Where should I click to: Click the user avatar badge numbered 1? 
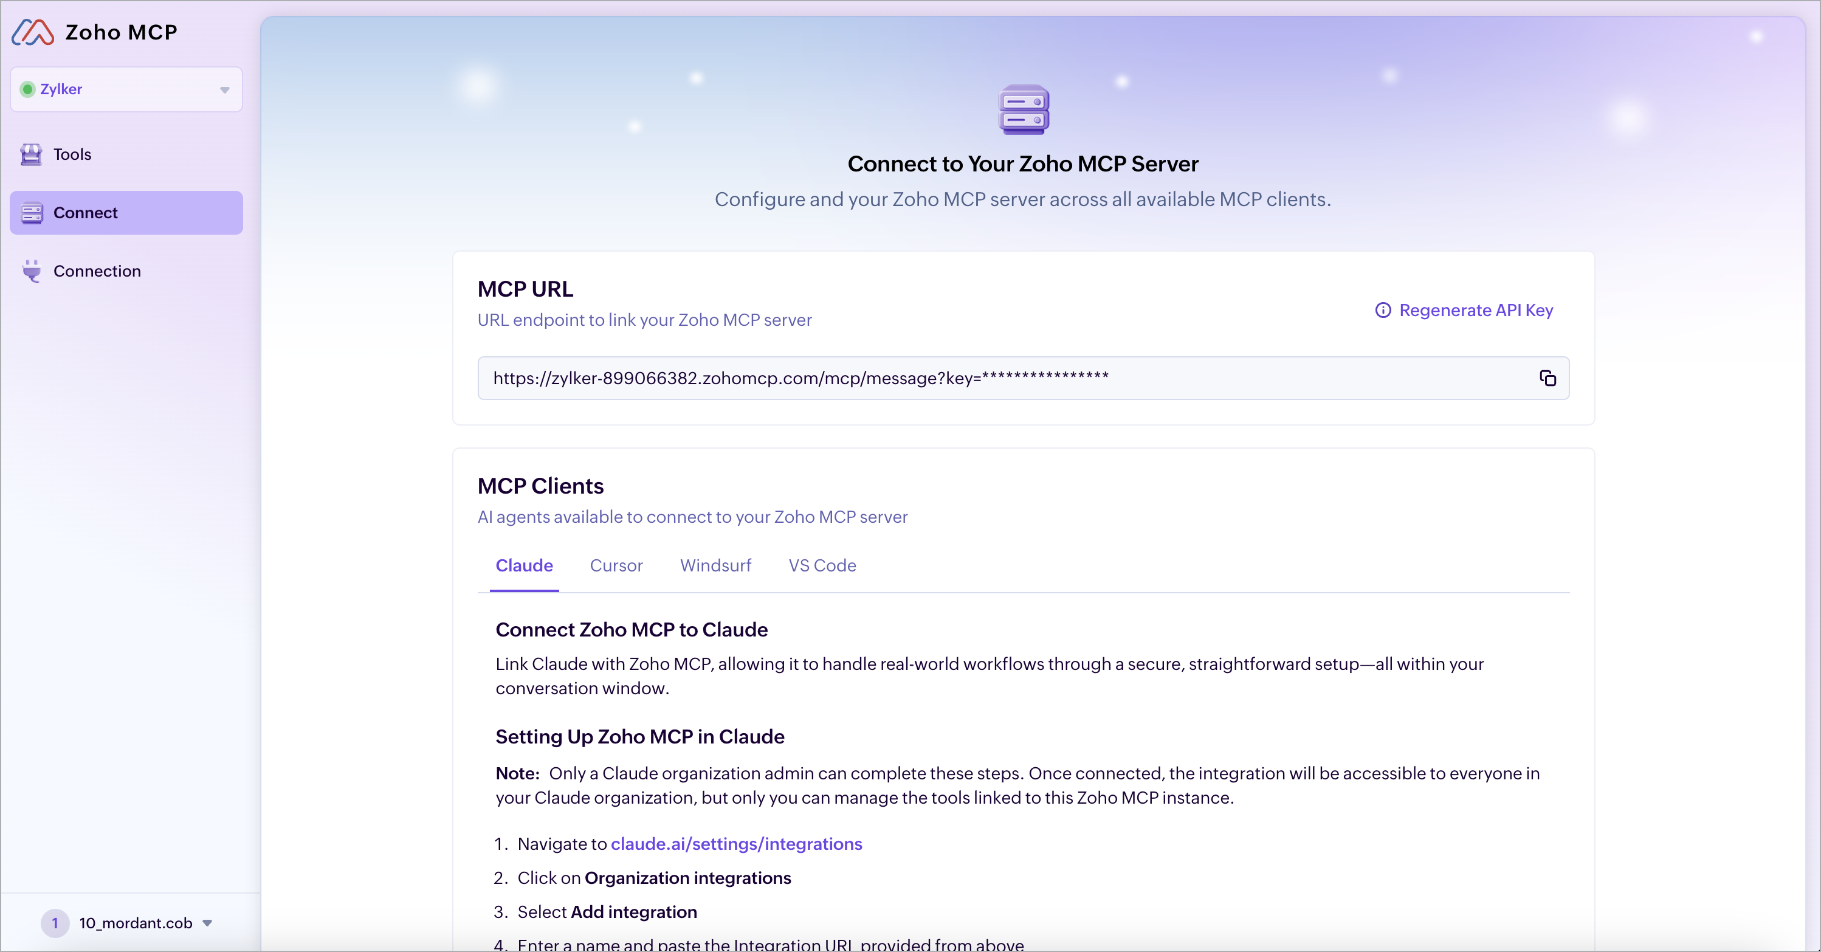(55, 923)
